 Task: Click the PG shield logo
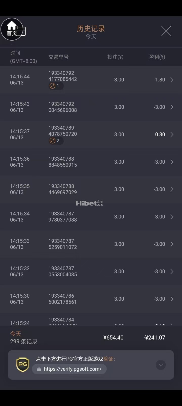[x=23, y=365]
